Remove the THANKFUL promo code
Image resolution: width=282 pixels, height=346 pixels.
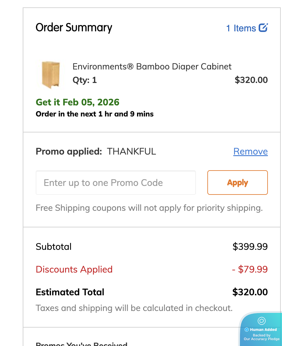coord(250,151)
